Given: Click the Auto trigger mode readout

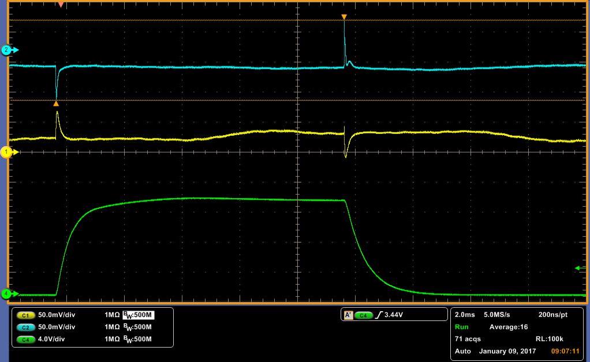Looking at the screenshot, I should (x=462, y=351).
